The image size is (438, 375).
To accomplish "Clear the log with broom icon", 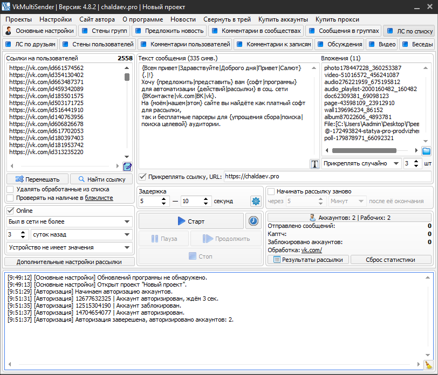I will (428, 365).
